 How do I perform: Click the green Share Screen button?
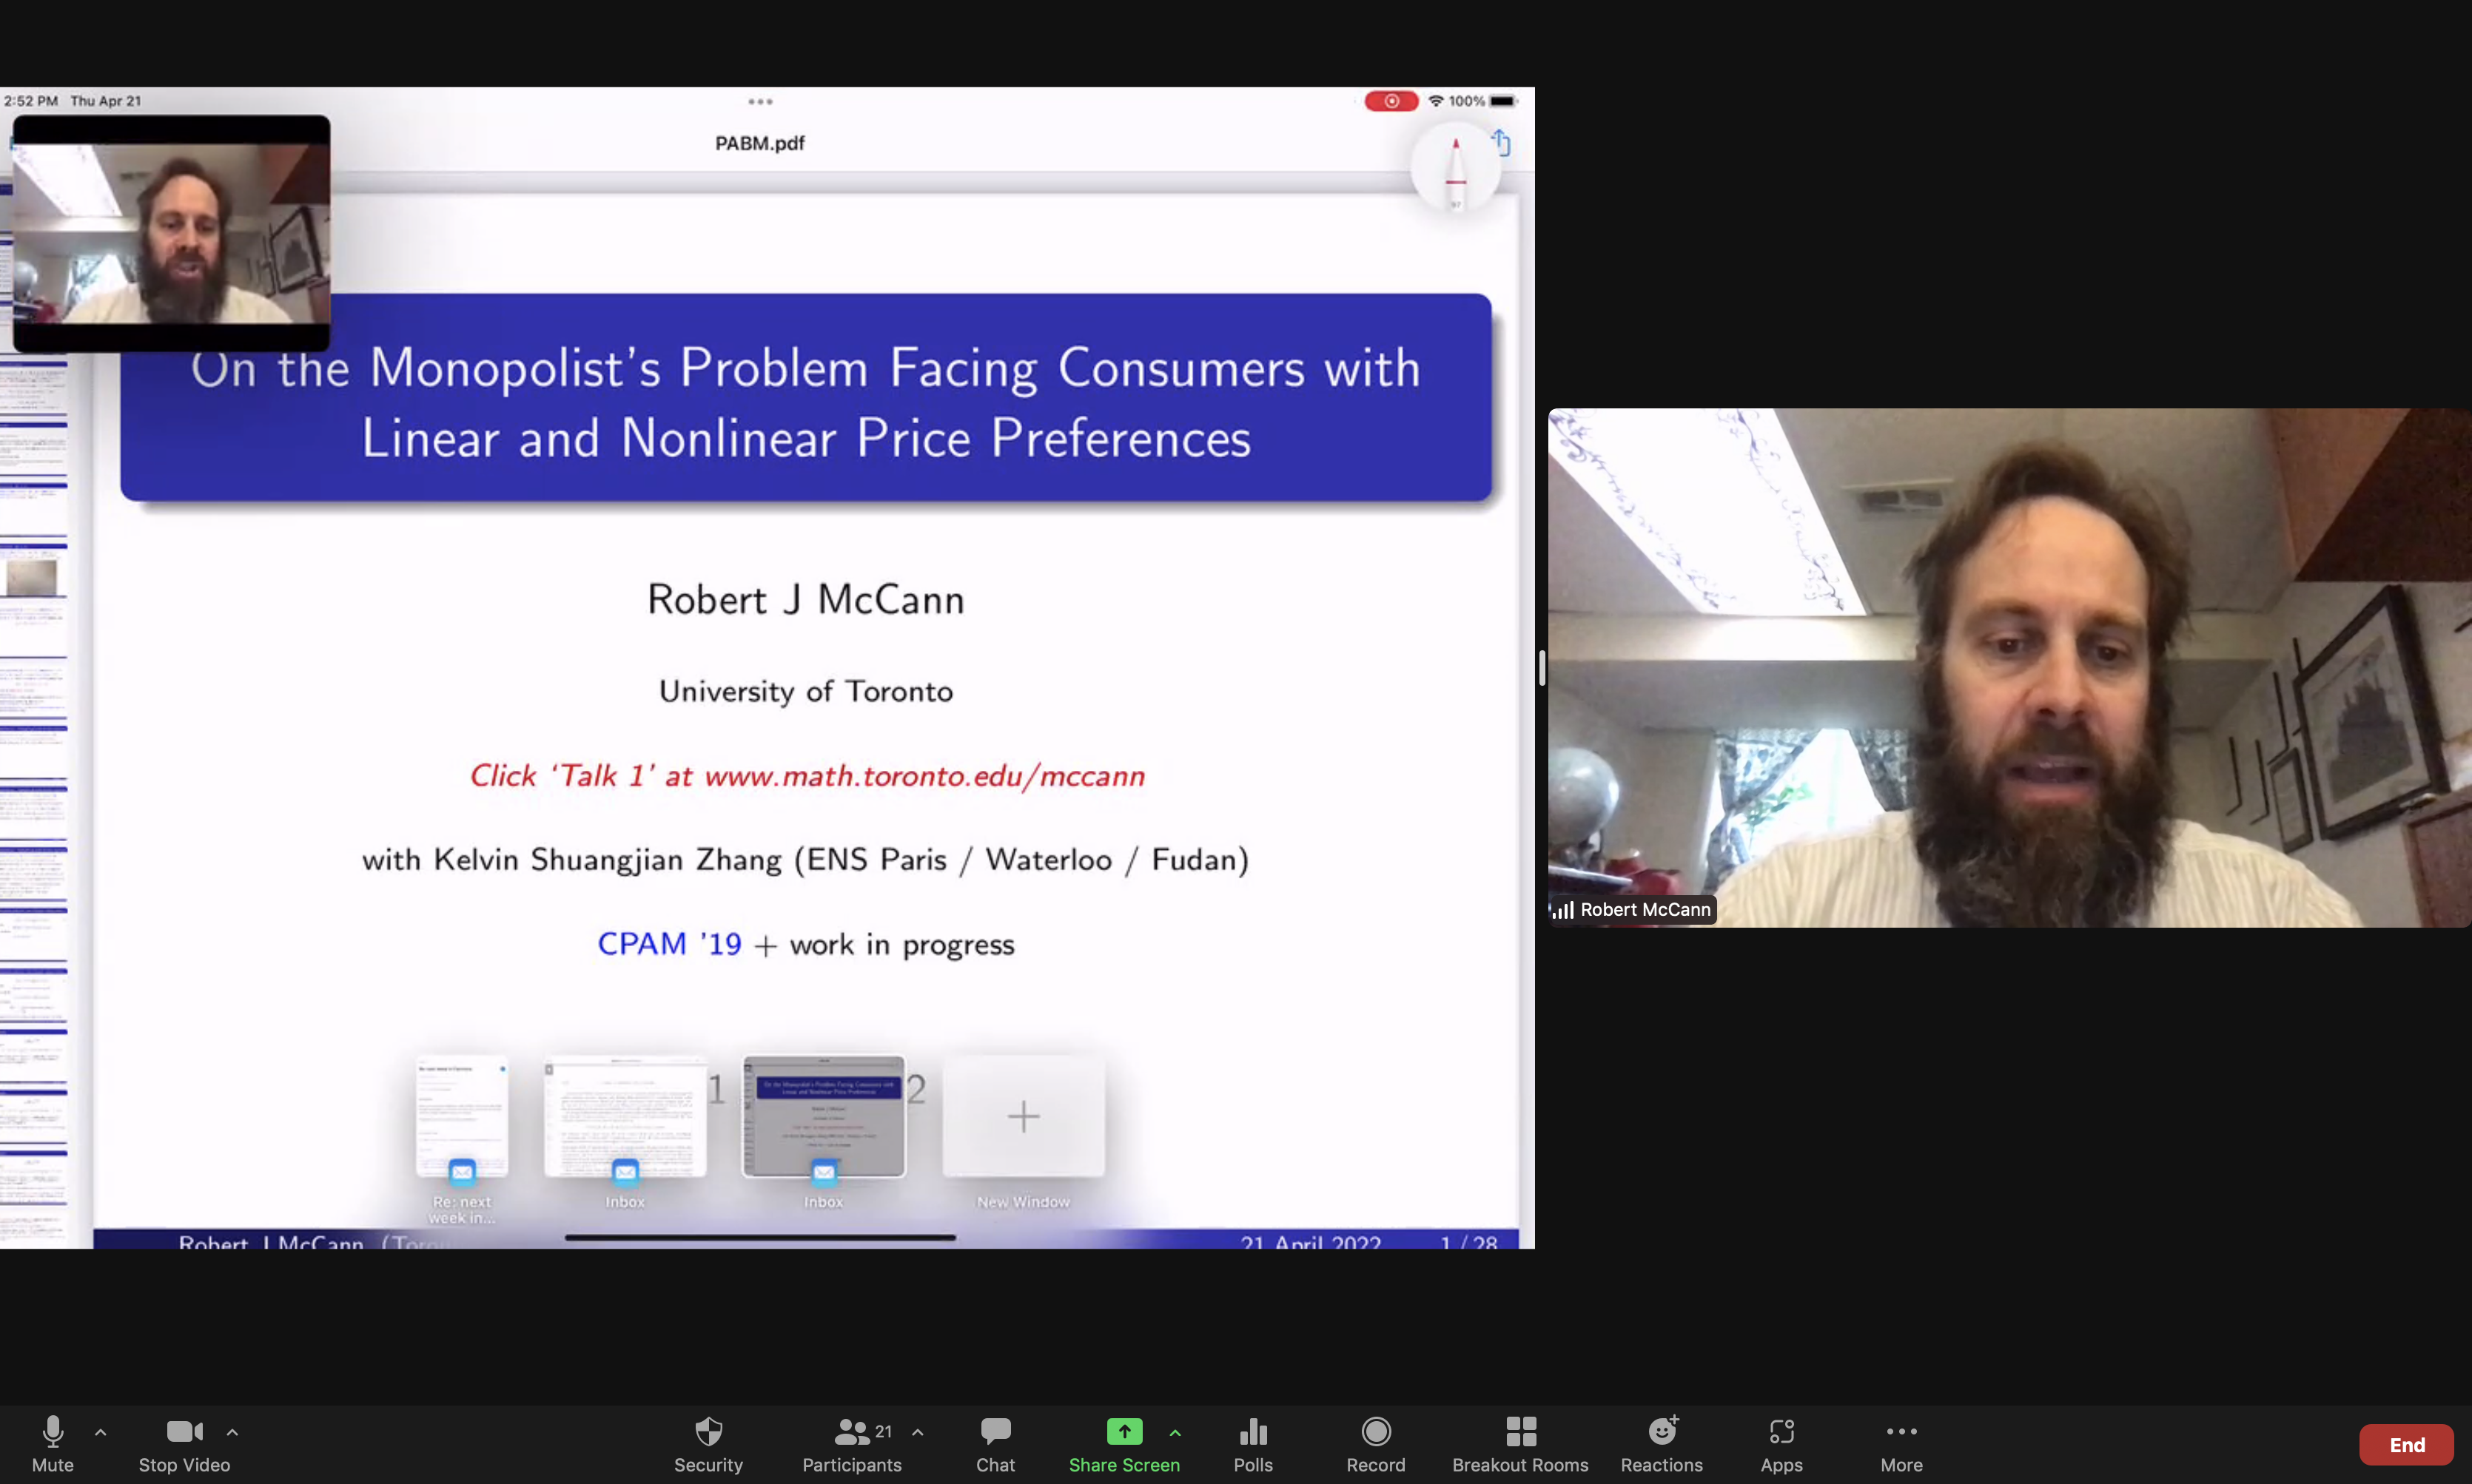click(1124, 1444)
